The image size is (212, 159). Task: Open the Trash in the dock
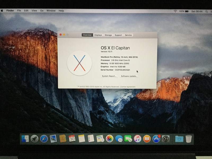(x=188, y=139)
